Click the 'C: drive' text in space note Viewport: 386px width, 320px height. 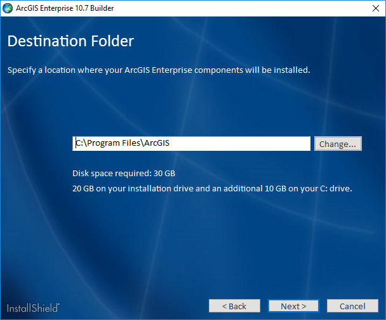(x=336, y=188)
